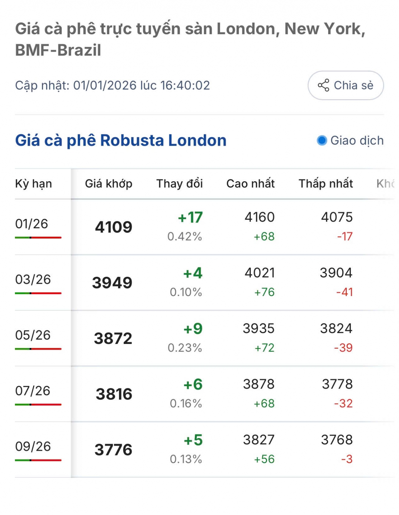The image size is (399, 515).
Task: Click the share icon beside Chia sẻ
Action: [323, 86]
